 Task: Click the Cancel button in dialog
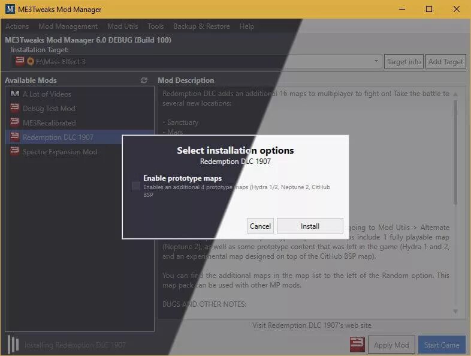pyautogui.click(x=260, y=226)
